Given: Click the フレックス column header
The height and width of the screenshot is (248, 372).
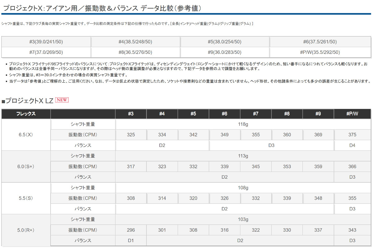Looking at the screenshot, I should point(26,114).
